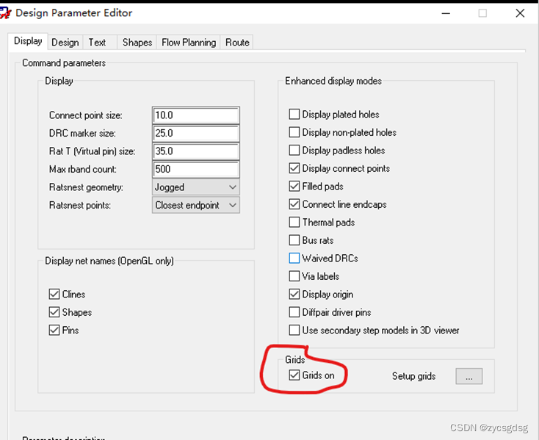The image size is (539, 440).
Task: Click the Max rband count field
Action: (x=196, y=170)
